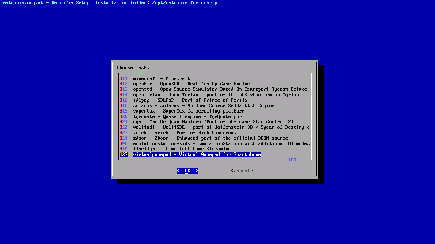Choose wolf4sdl Wolfenstein 3D port
Viewport: 435px width, 244px height.
(x=221, y=127)
